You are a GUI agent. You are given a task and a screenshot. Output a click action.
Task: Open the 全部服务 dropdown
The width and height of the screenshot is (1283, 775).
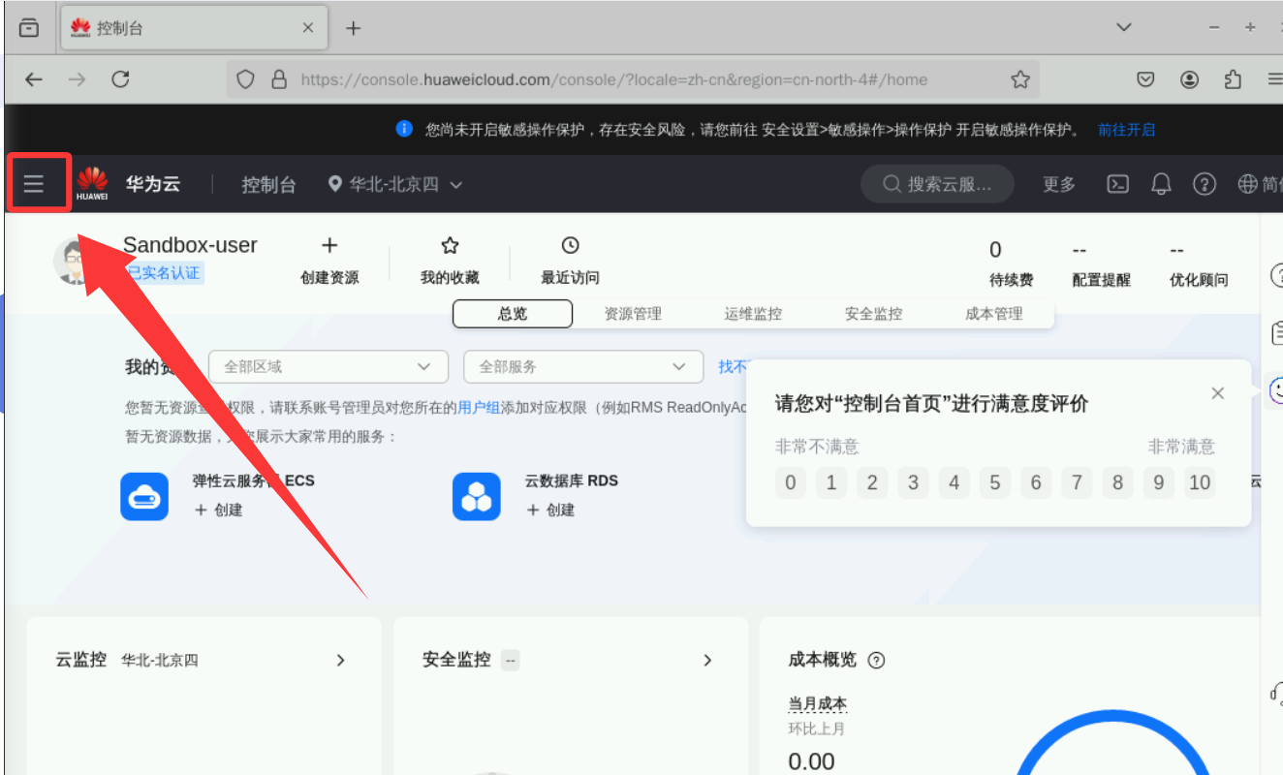click(x=583, y=367)
